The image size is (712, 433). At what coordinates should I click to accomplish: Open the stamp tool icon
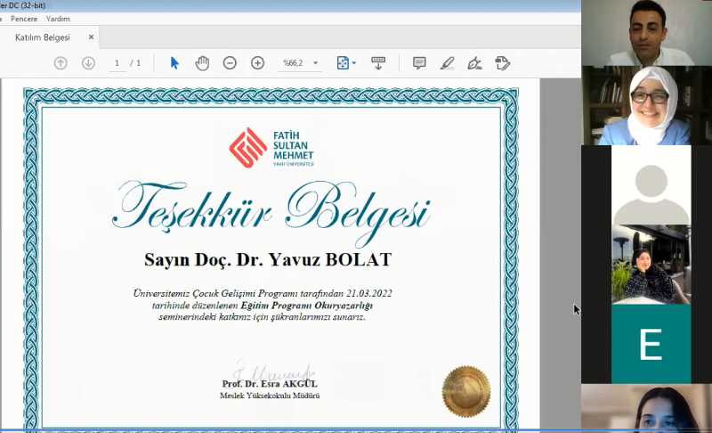[503, 63]
